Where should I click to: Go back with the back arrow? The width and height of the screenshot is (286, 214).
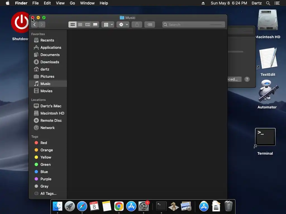(x=34, y=25)
